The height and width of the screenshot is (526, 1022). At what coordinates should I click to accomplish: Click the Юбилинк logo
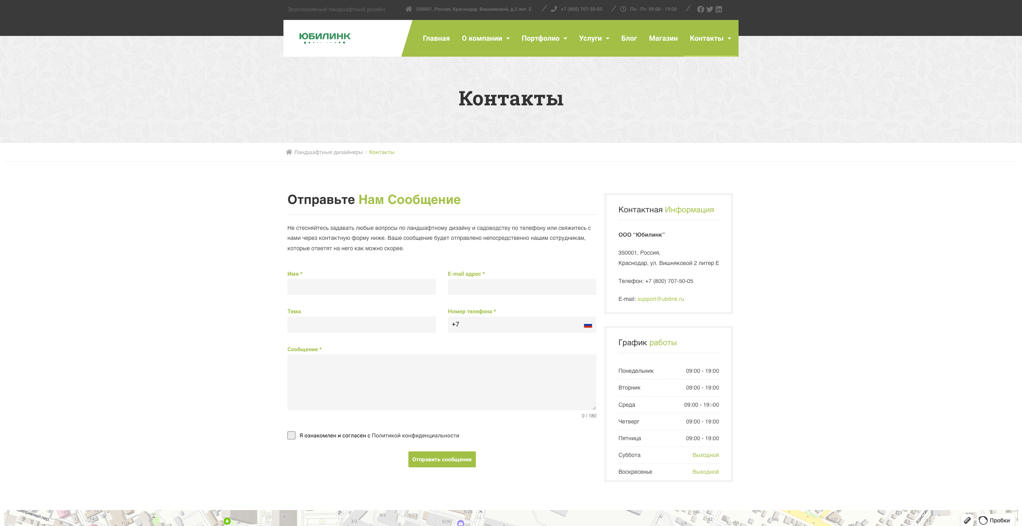tap(325, 38)
